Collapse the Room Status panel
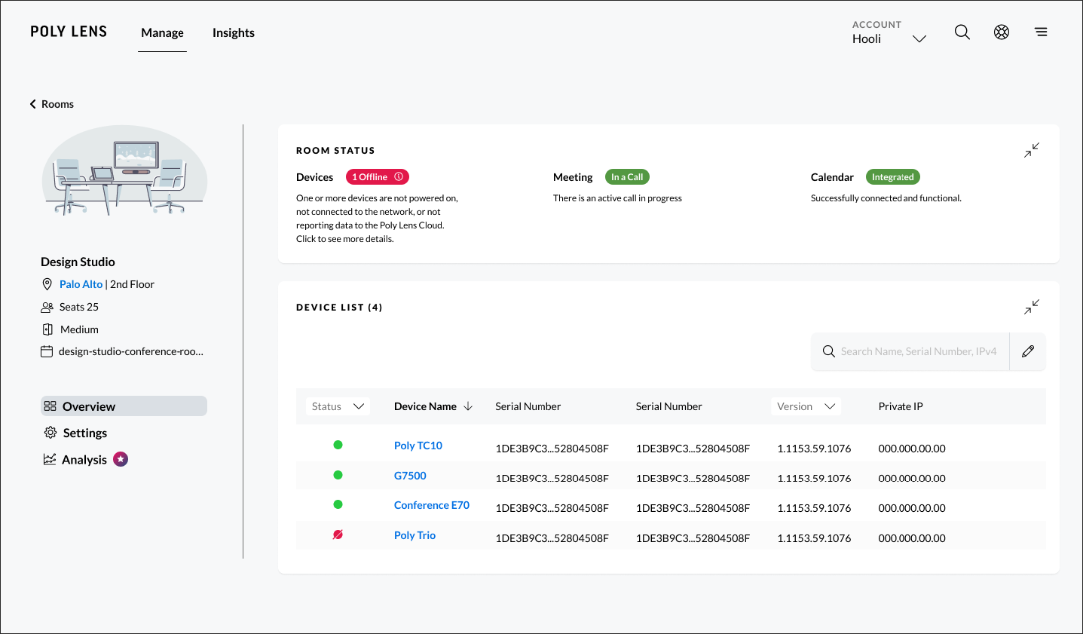 [1031, 151]
